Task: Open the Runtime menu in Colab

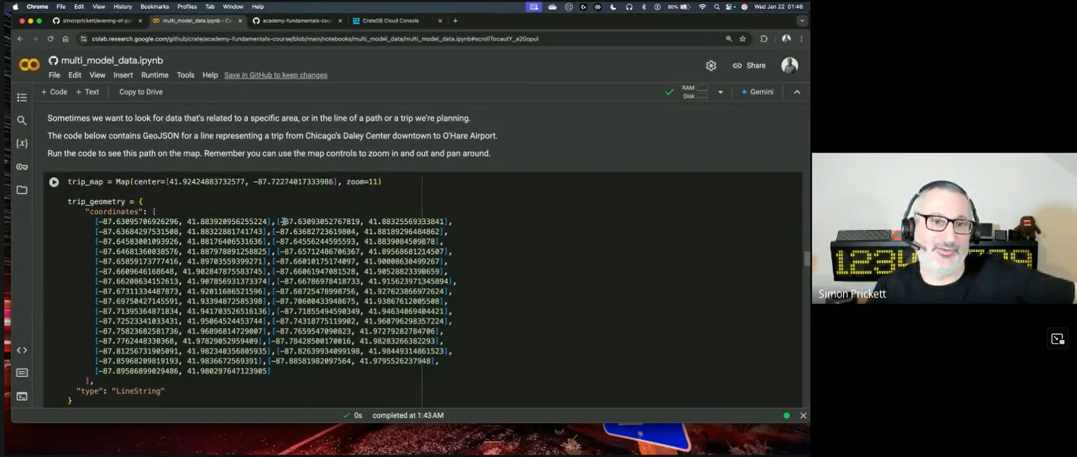Action: coord(155,75)
